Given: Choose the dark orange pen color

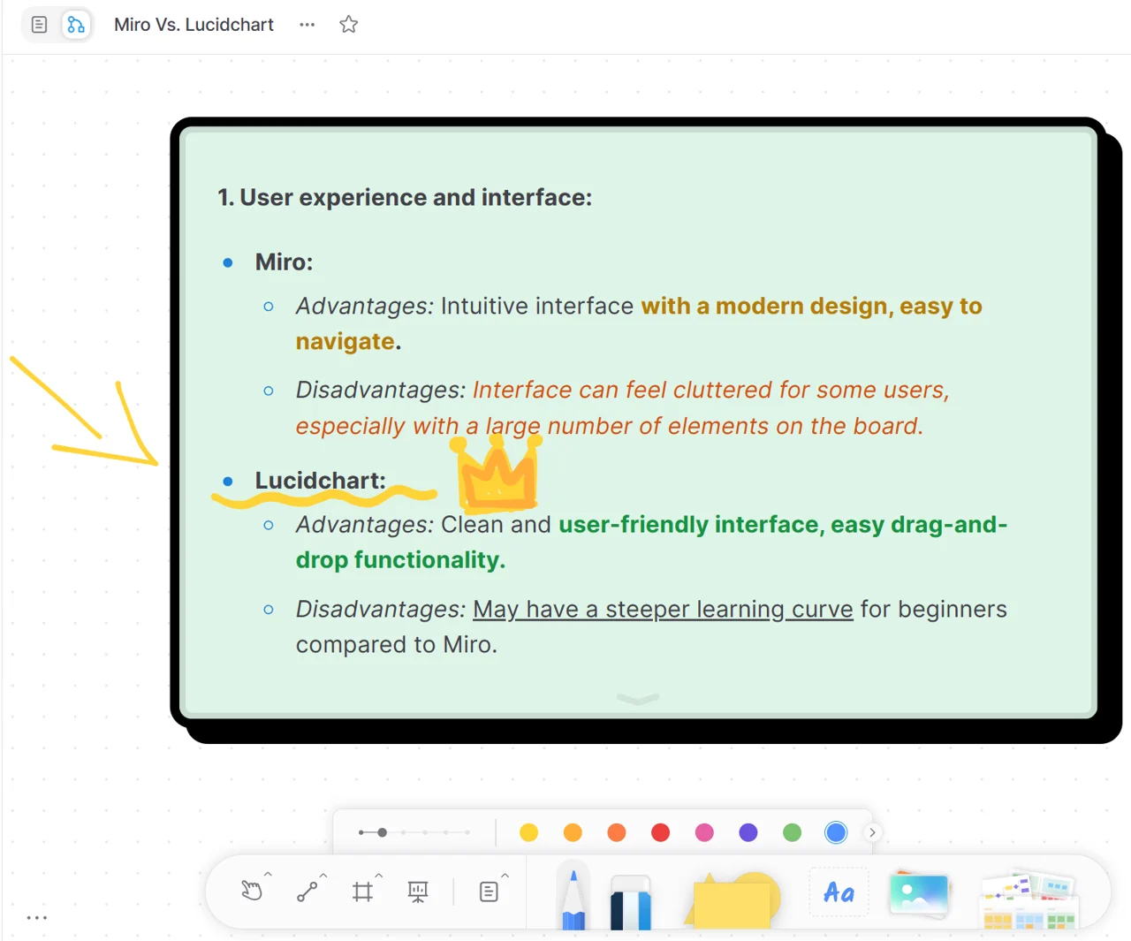Looking at the screenshot, I should coord(617,832).
